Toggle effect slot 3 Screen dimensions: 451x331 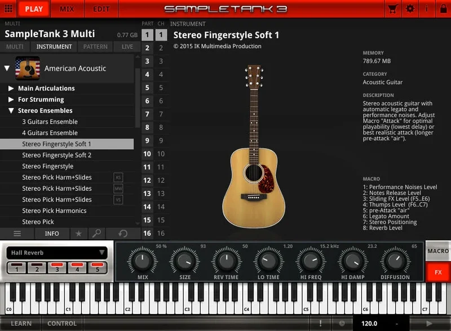click(57, 267)
